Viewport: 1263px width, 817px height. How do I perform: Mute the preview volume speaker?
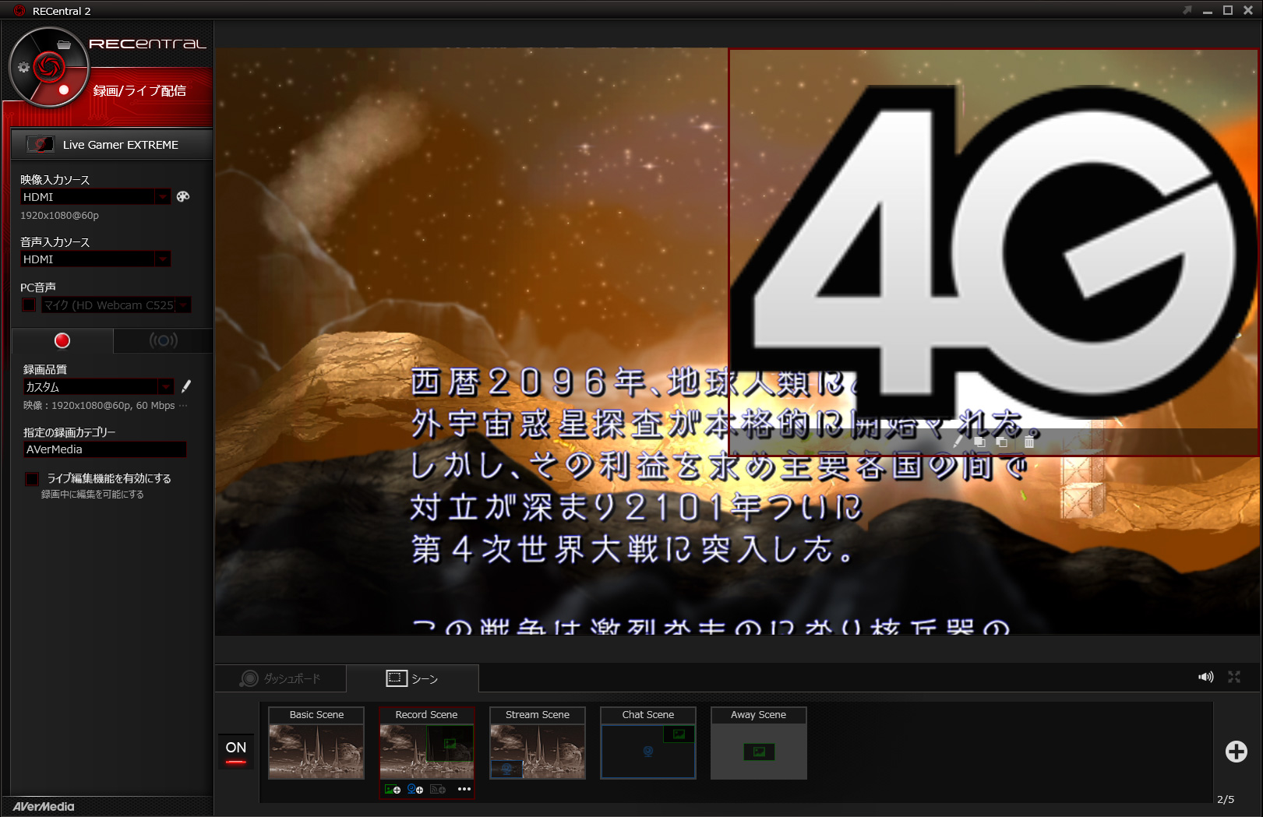[x=1206, y=677]
